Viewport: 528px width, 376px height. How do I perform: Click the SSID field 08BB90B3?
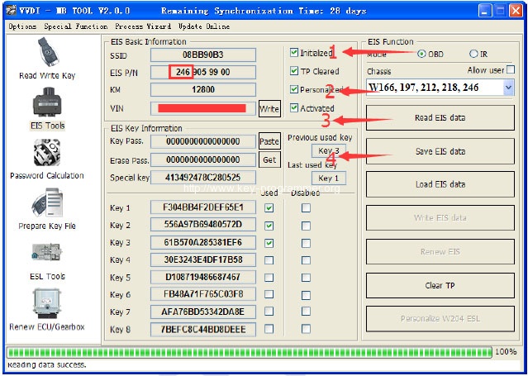(203, 55)
